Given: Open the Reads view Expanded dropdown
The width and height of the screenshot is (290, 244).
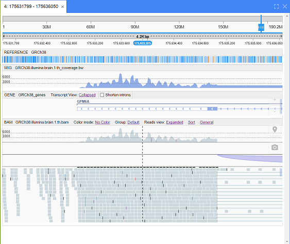Looking at the screenshot, I should (175, 122).
